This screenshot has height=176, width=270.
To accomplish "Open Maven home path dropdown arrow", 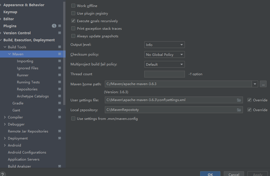I will 255,84.
